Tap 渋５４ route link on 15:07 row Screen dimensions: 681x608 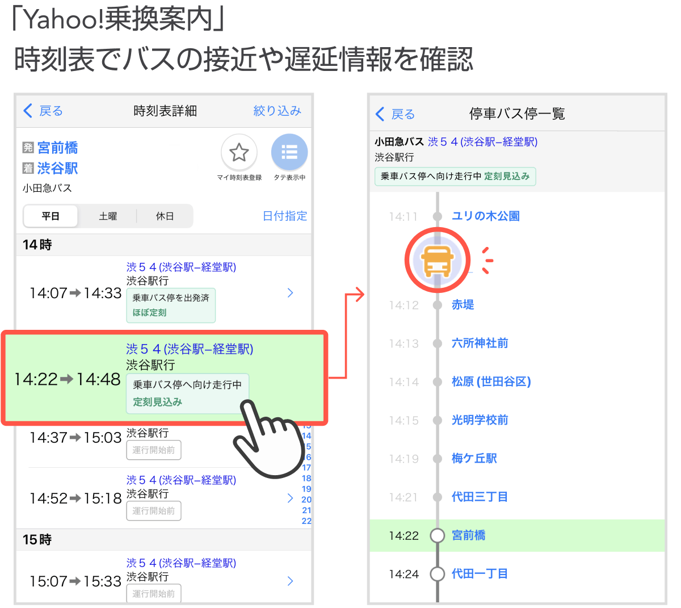point(181,563)
